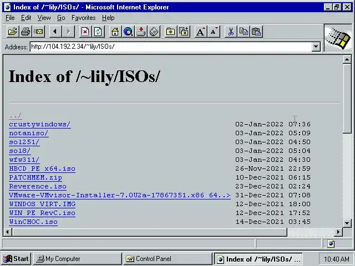The width and height of the screenshot is (355, 266).
Task: Open the Windows Start menu
Action: coord(16,259)
